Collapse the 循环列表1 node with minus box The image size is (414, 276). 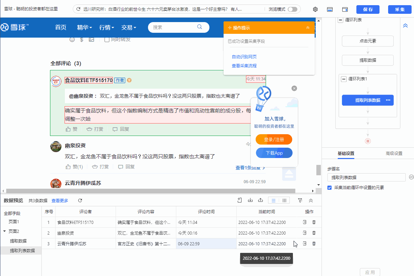tap(344, 79)
